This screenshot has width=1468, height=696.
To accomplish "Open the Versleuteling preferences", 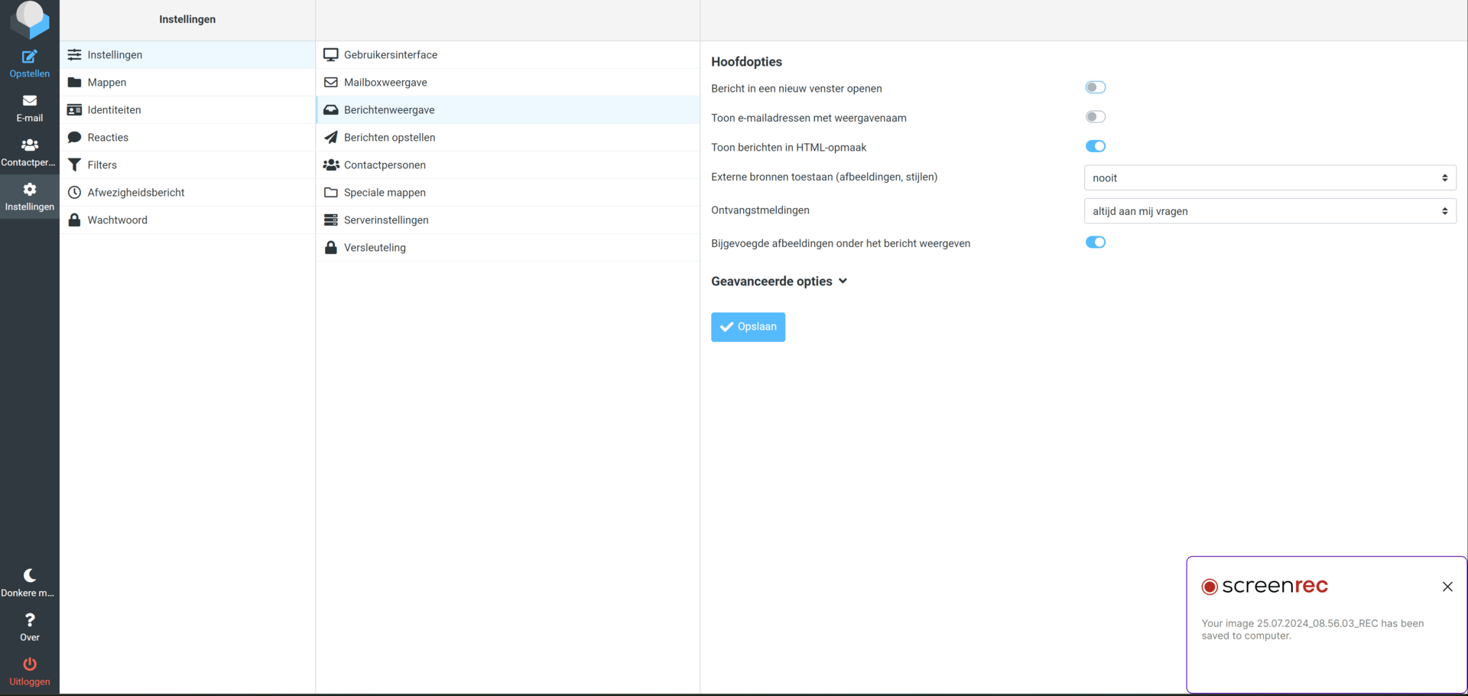I will click(508, 248).
